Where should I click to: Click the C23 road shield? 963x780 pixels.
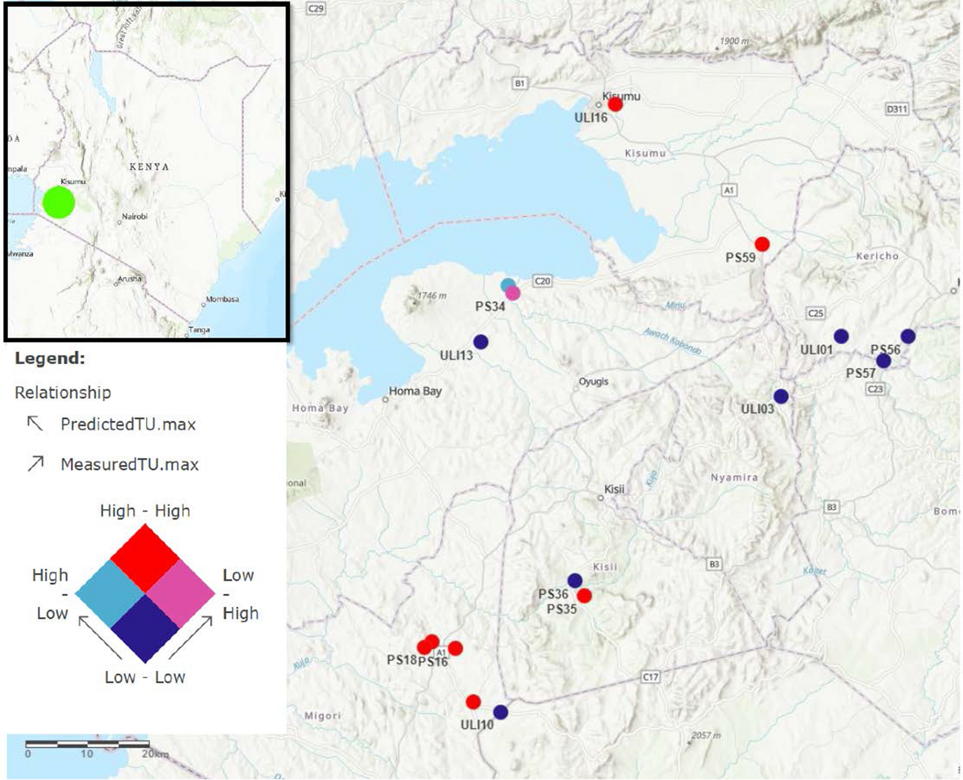[875, 389]
